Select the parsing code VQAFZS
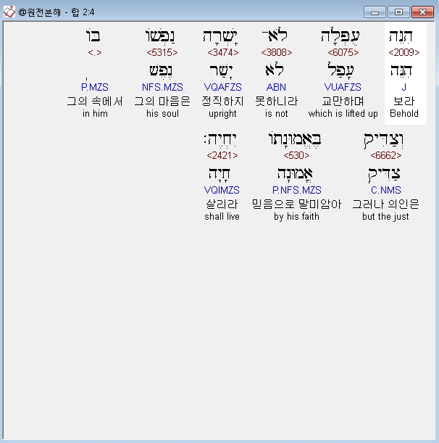This screenshot has width=439, height=443. point(222,87)
